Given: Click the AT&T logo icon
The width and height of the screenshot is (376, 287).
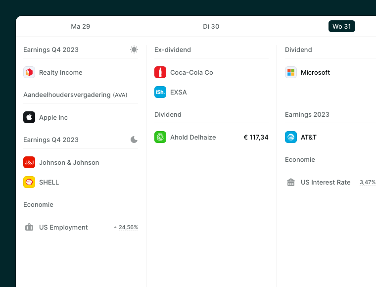Looking at the screenshot, I should 291,137.
